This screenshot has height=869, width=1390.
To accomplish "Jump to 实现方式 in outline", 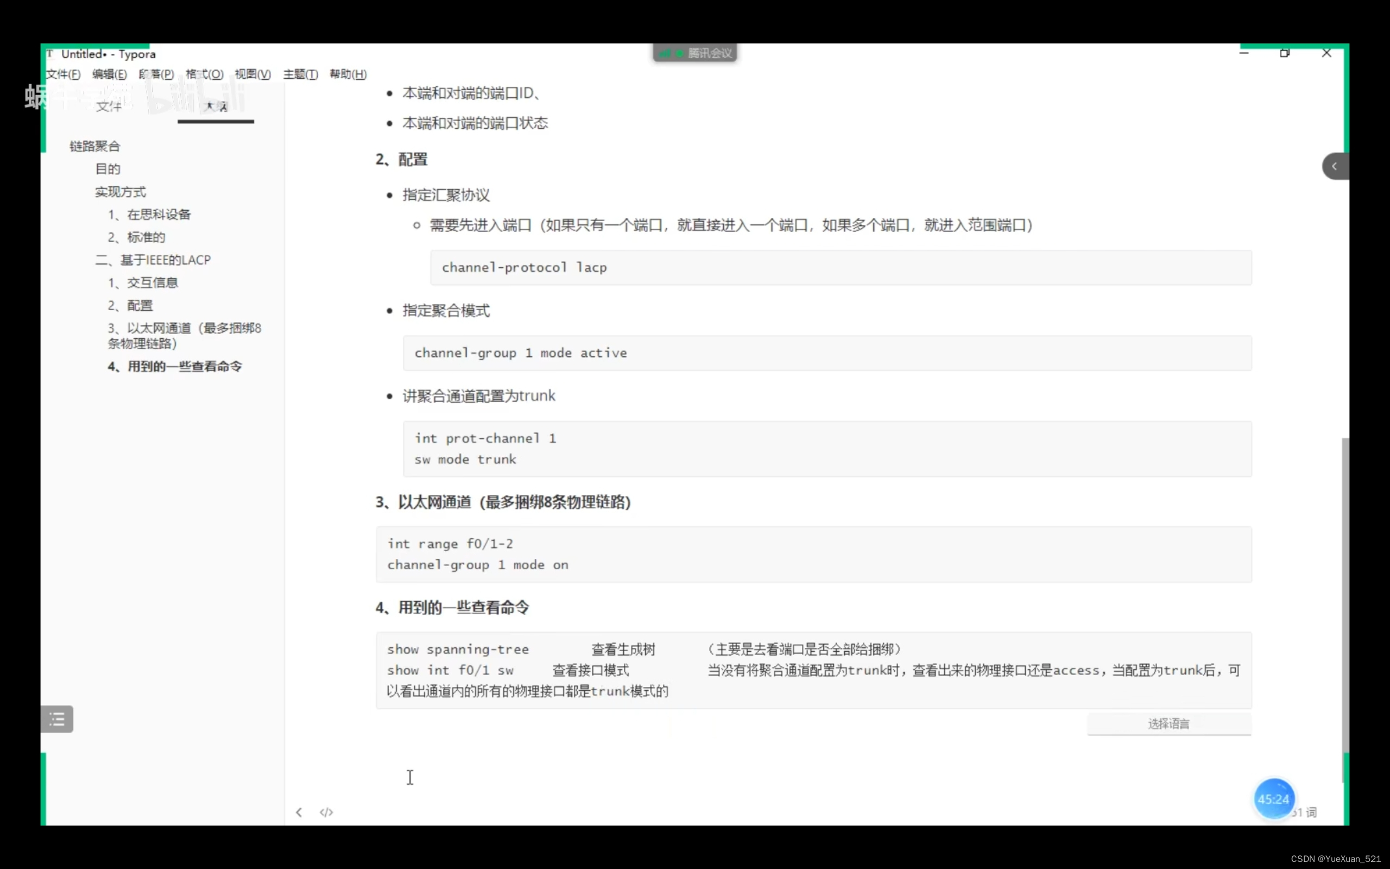I will [121, 191].
